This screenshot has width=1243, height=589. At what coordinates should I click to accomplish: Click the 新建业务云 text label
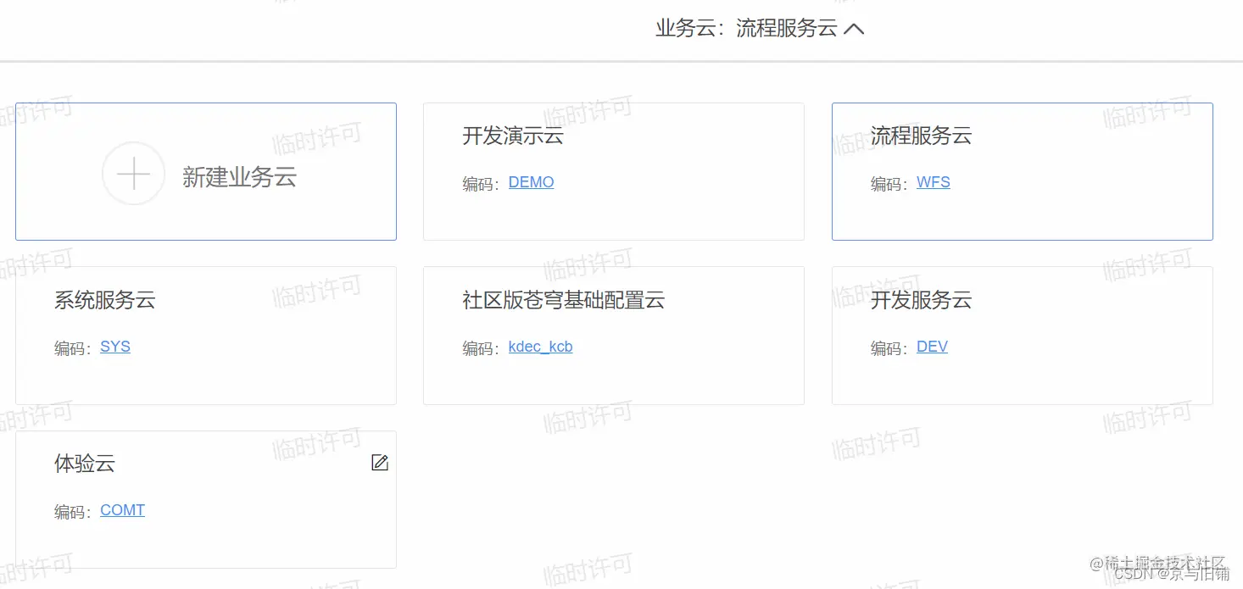click(240, 177)
